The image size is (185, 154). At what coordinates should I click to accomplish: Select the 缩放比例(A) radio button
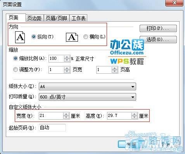click(x=16, y=58)
